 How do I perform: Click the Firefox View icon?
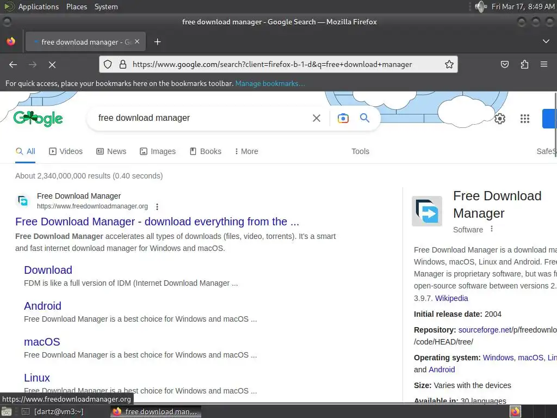pos(11,41)
